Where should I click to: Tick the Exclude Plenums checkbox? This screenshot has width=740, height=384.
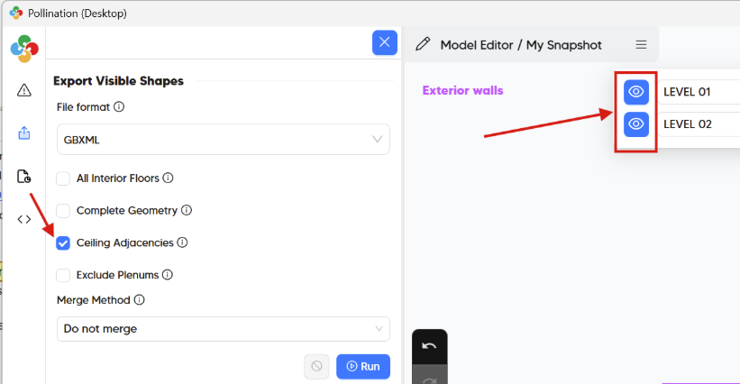[63, 275]
